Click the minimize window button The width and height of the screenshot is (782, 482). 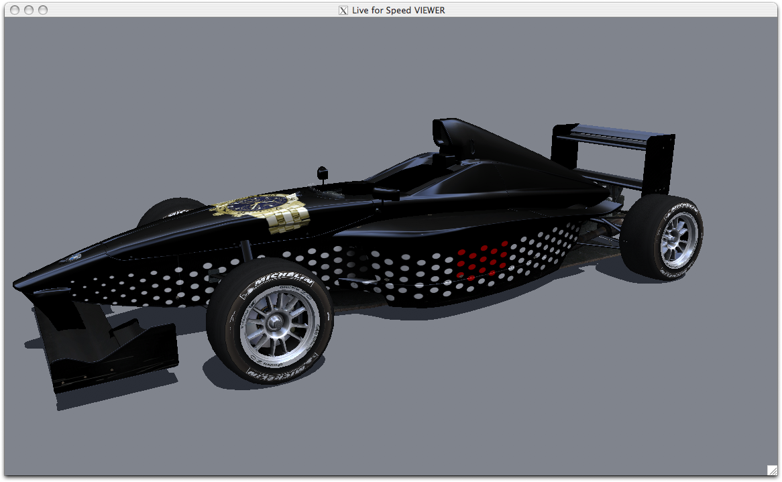click(x=29, y=10)
